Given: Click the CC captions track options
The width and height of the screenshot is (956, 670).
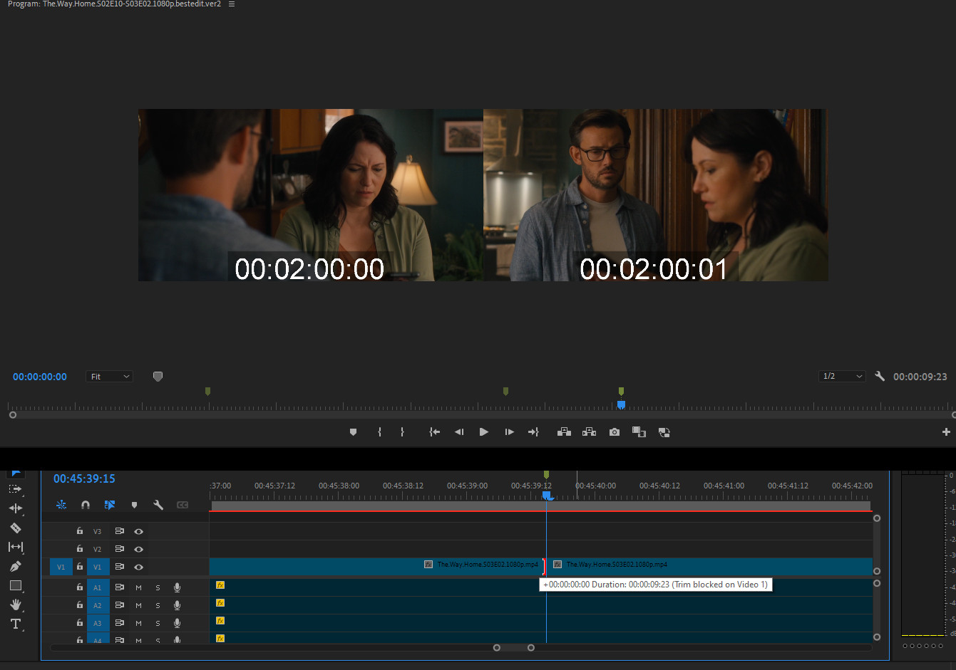Looking at the screenshot, I should click(183, 505).
